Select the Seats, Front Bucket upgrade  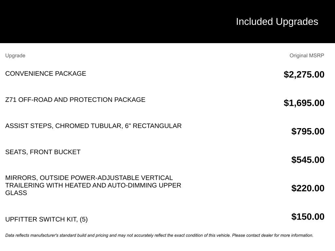pyautogui.click(x=43, y=152)
